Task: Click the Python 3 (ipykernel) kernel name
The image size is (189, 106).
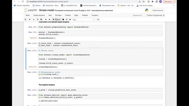Action: pos(155,15)
